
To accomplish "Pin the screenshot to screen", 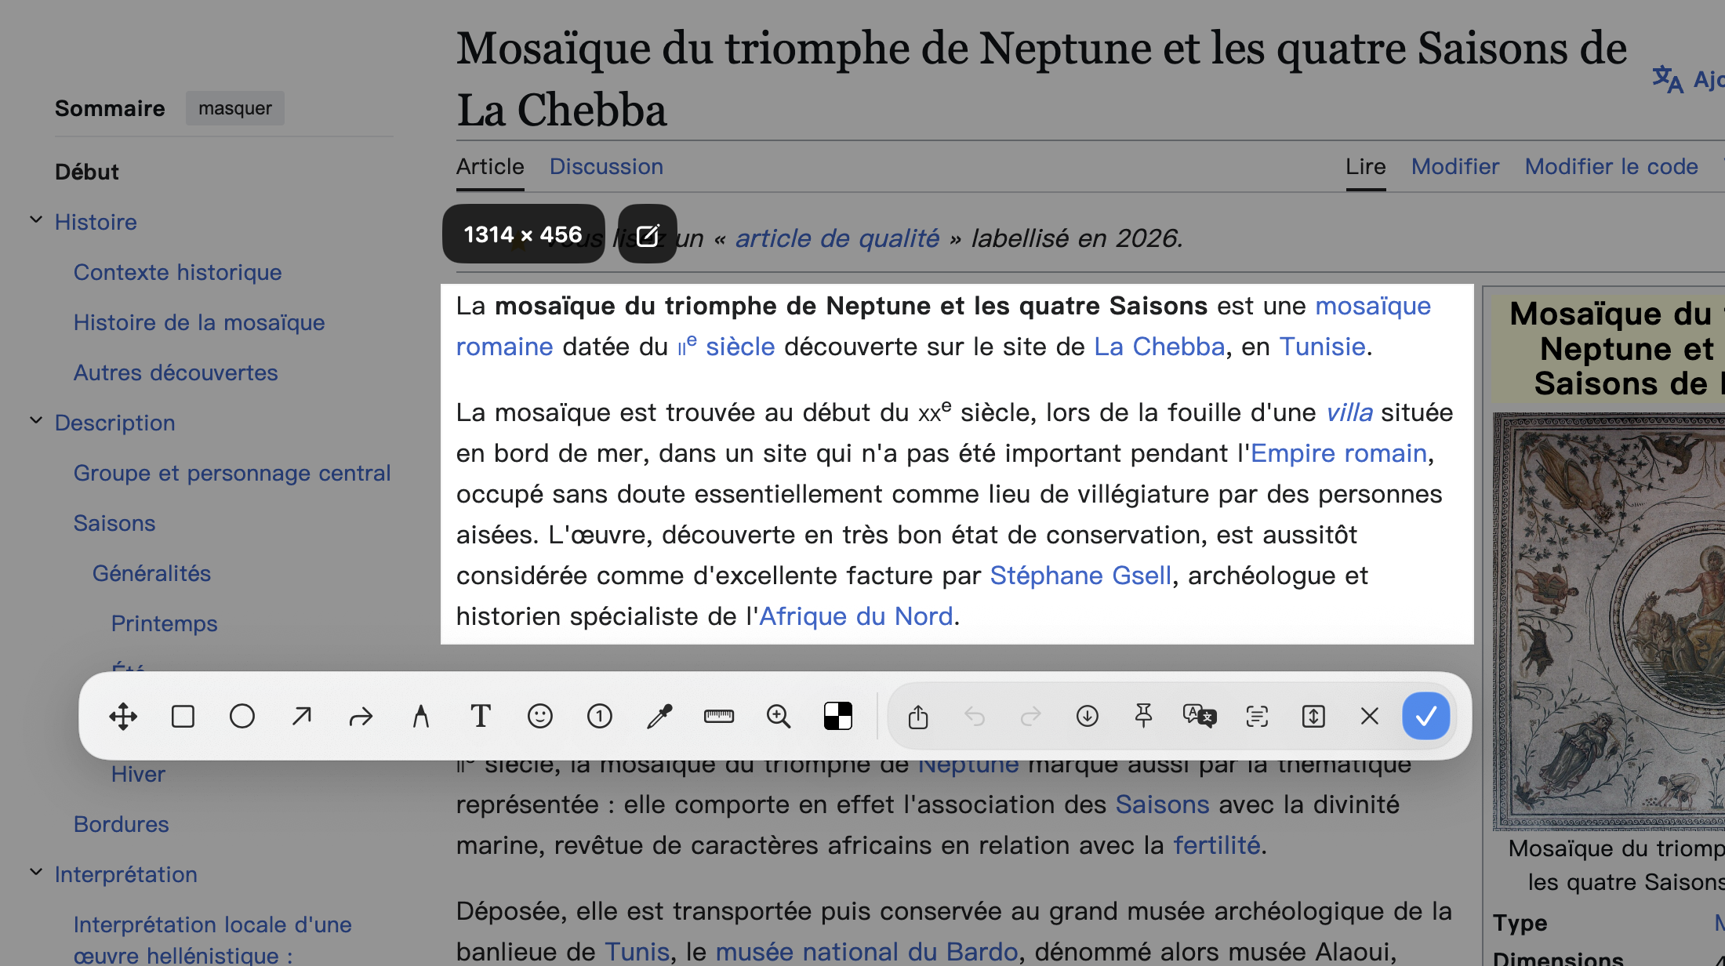I will click(x=1144, y=716).
